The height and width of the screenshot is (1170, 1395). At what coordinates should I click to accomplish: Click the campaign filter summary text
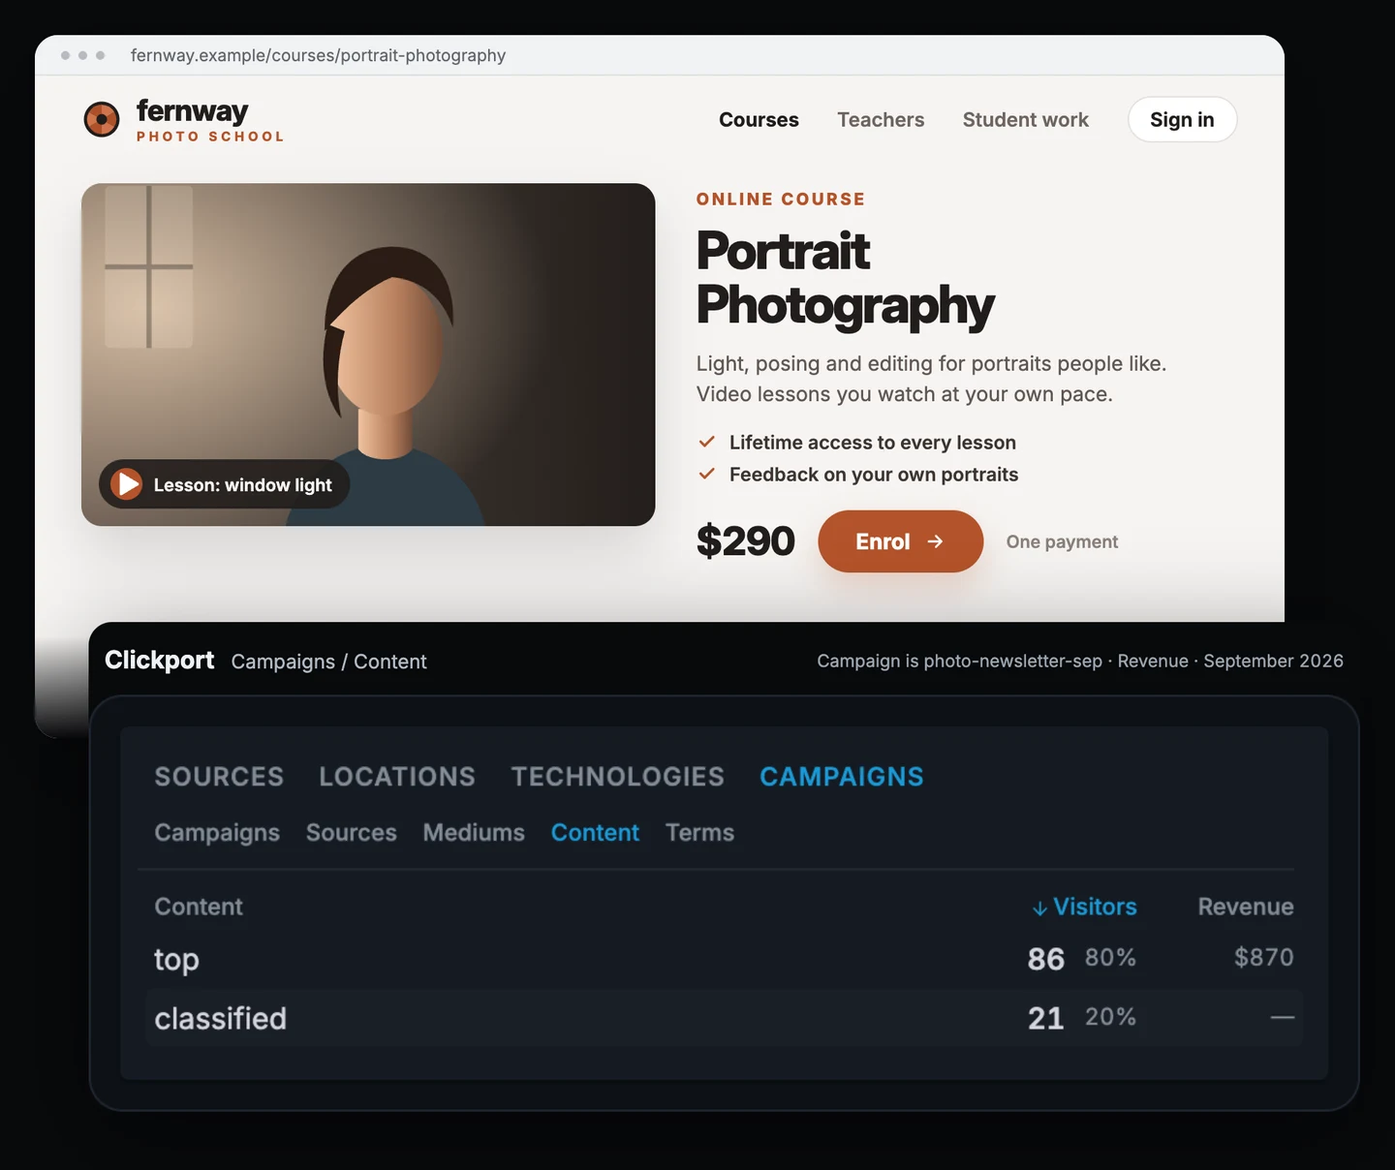tap(1080, 661)
